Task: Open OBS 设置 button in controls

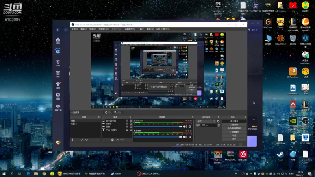Action: pyautogui.click(x=234, y=136)
